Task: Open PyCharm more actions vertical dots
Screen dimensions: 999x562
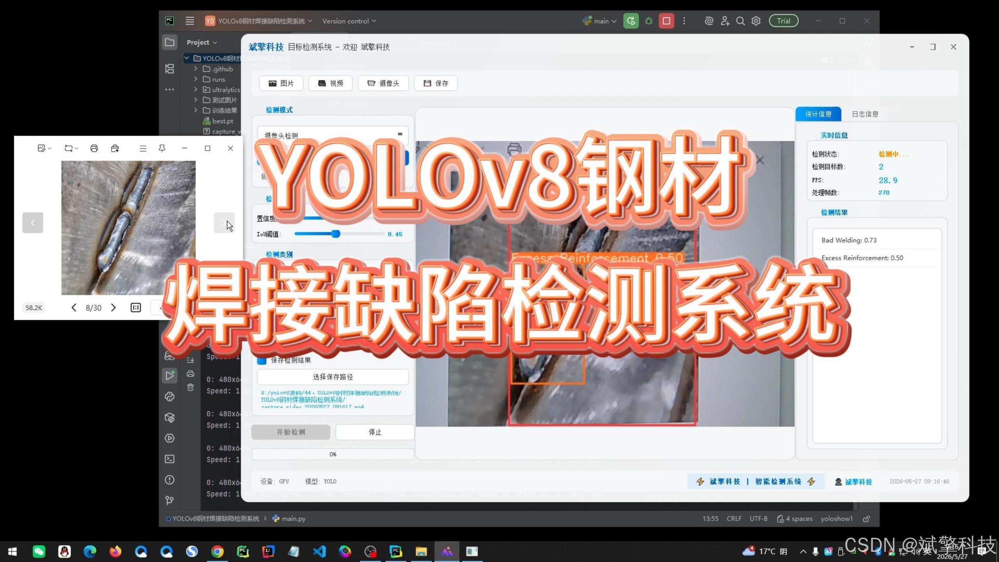Action: click(x=684, y=21)
